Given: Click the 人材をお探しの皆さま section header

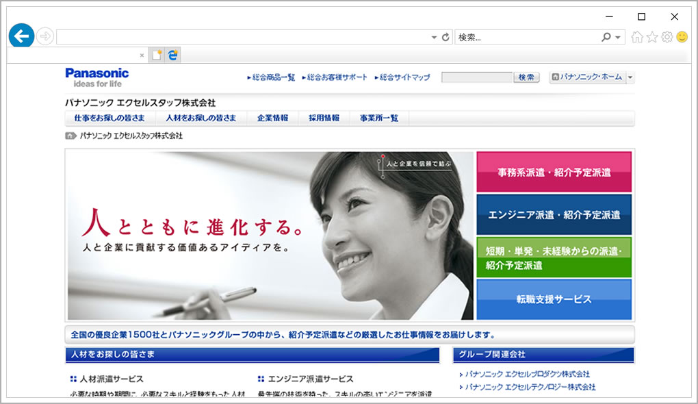Looking at the screenshot, I should [x=253, y=355].
